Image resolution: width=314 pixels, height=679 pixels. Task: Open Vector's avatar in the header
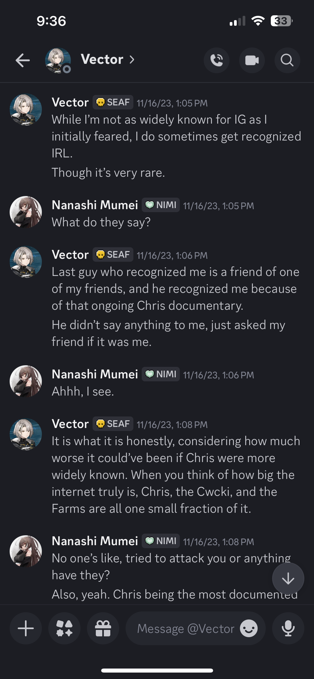[x=58, y=61]
